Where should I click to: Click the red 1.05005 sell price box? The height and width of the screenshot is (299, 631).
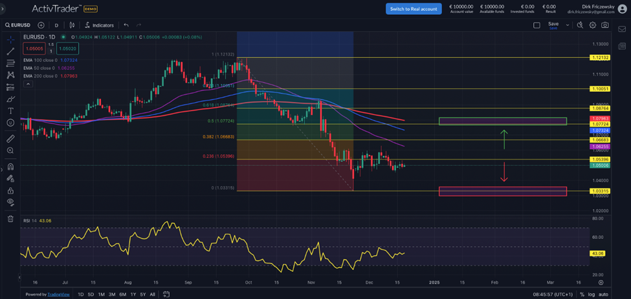coord(33,48)
